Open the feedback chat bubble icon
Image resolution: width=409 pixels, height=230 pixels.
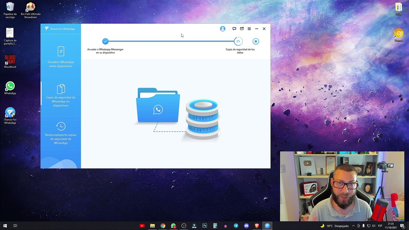tap(234, 29)
